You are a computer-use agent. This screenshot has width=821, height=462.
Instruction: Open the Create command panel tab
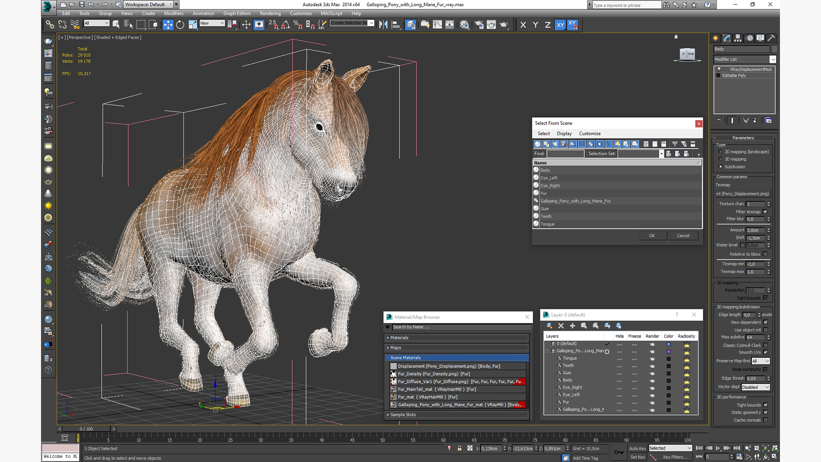pos(716,38)
